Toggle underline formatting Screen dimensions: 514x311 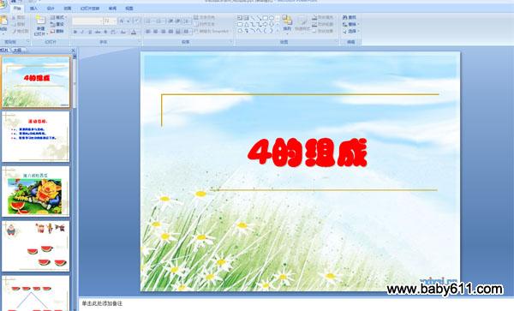90,32
